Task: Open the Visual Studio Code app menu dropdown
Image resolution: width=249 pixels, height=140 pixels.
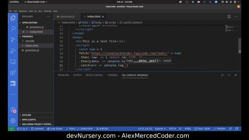Action: (35, 2)
